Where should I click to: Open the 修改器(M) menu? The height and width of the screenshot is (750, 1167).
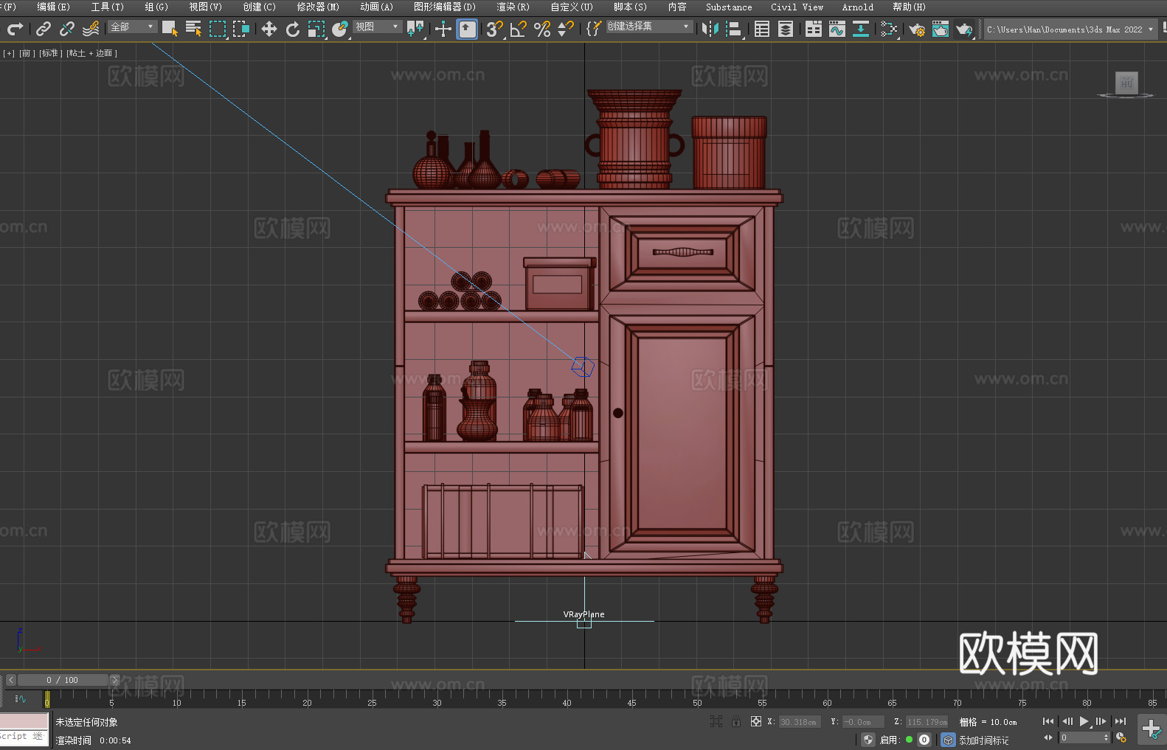(x=318, y=7)
